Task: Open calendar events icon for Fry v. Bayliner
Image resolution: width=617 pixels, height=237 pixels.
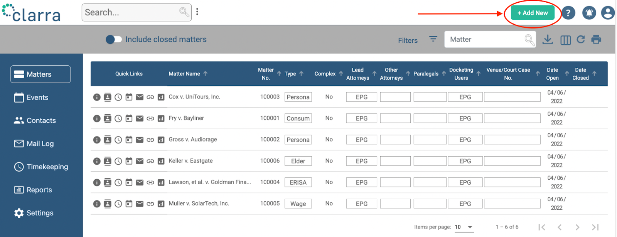Action: (x=129, y=118)
